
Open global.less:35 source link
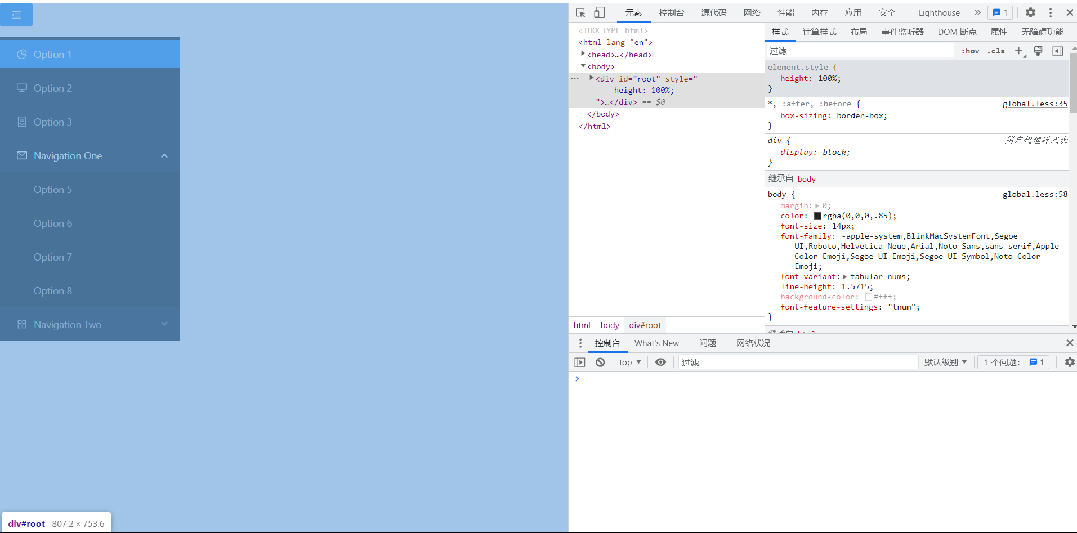[x=1035, y=104]
